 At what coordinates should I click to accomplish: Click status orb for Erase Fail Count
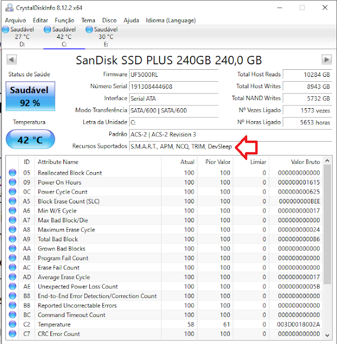coord(12,267)
